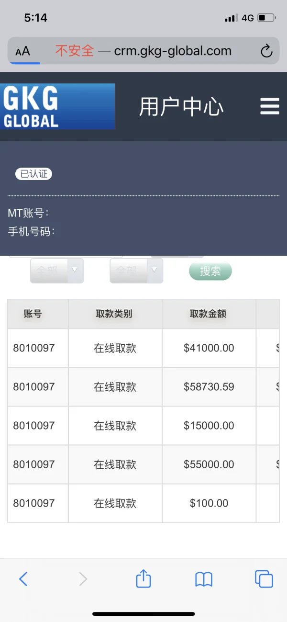Viewport: 287px width, 622px height.
Task: Tap the $41000.00 withdrawal amount cell
Action: [x=209, y=348]
